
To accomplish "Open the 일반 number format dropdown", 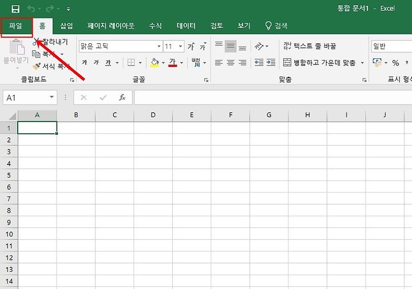I will click(391, 46).
